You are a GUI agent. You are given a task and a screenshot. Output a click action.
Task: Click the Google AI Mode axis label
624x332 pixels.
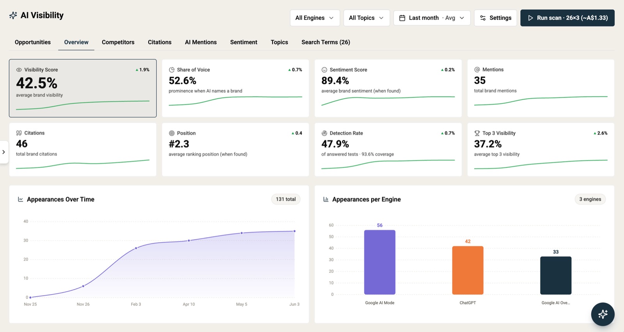pos(379,303)
